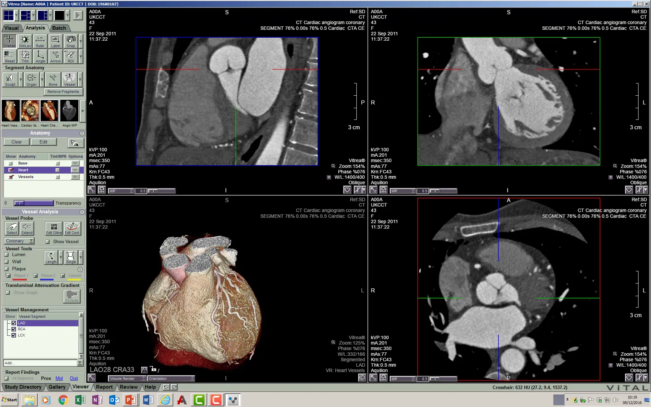Select the Length vessel tool
This screenshot has height=407, width=651.
coord(51,257)
